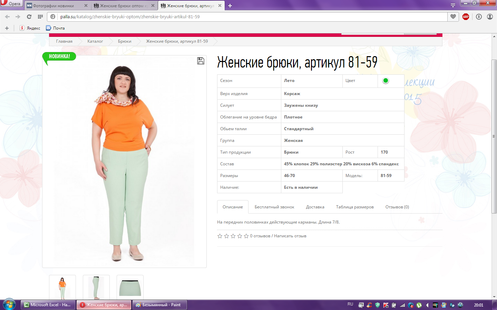This screenshot has width=497, height=310.
Task: Open CCleaner tray icon
Action: tap(369, 305)
